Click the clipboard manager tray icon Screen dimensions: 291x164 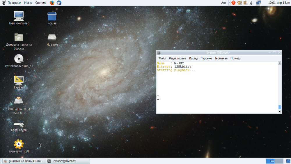[246, 3]
